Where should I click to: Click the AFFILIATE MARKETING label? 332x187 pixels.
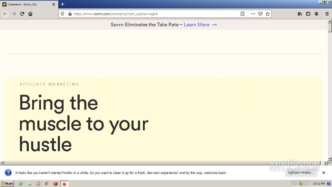pos(49,84)
